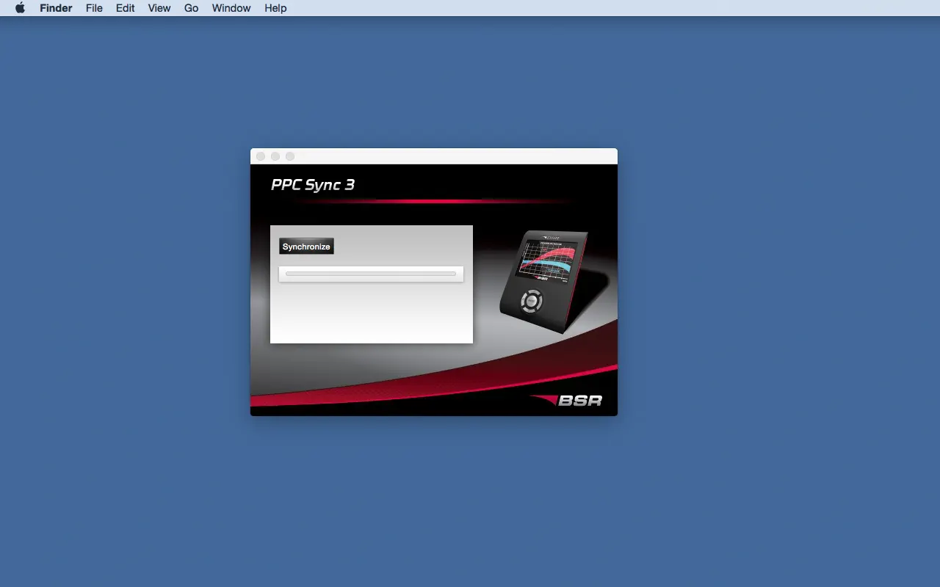Click the PPC Sync 3 title text

point(314,185)
